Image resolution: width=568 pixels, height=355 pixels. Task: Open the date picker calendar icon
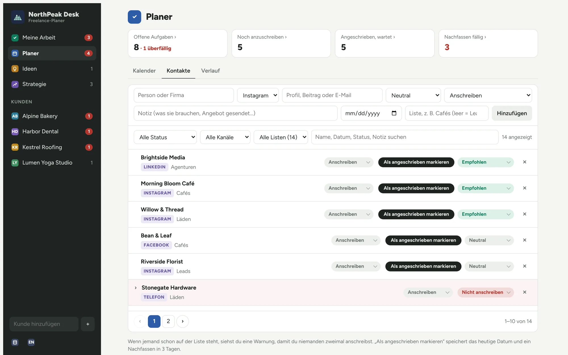pyautogui.click(x=394, y=113)
